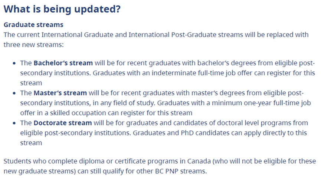Click the bullet point before Doctorate stream
Viewport: 321px width, 178px height.
(14, 123)
